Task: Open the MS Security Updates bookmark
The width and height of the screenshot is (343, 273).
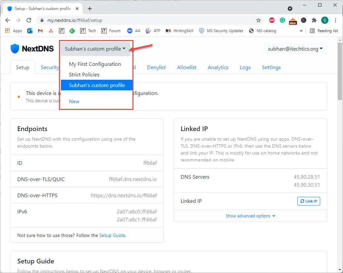Action: point(221,31)
